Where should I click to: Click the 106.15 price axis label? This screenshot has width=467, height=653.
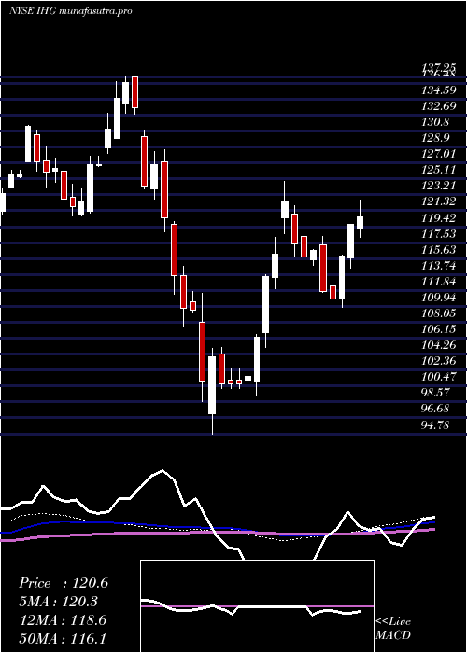click(439, 329)
